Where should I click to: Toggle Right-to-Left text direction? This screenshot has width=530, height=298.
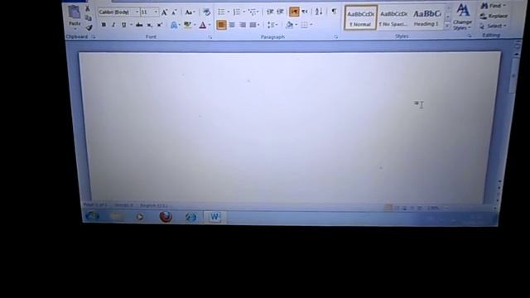click(305, 12)
